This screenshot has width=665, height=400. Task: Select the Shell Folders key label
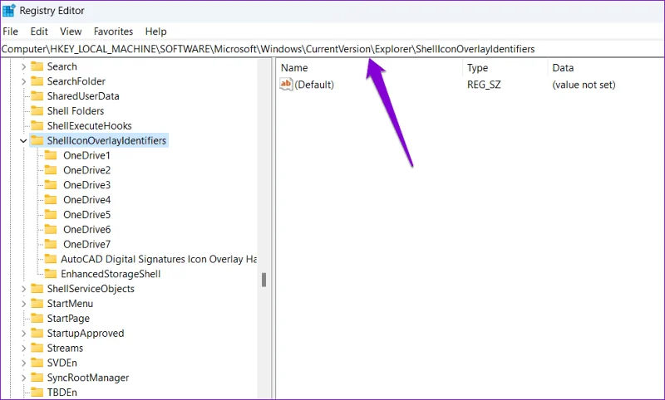click(x=76, y=111)
